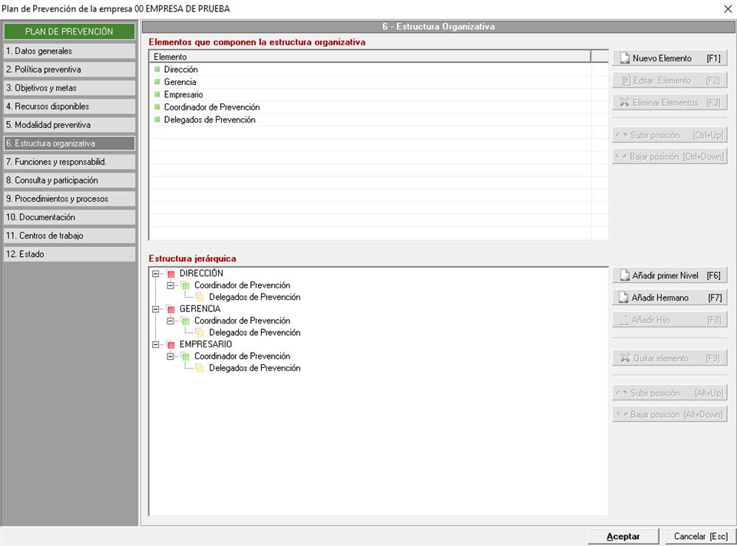Click the green square icon beside Empresario
This screenshot has height=546, width=737.
157,94
